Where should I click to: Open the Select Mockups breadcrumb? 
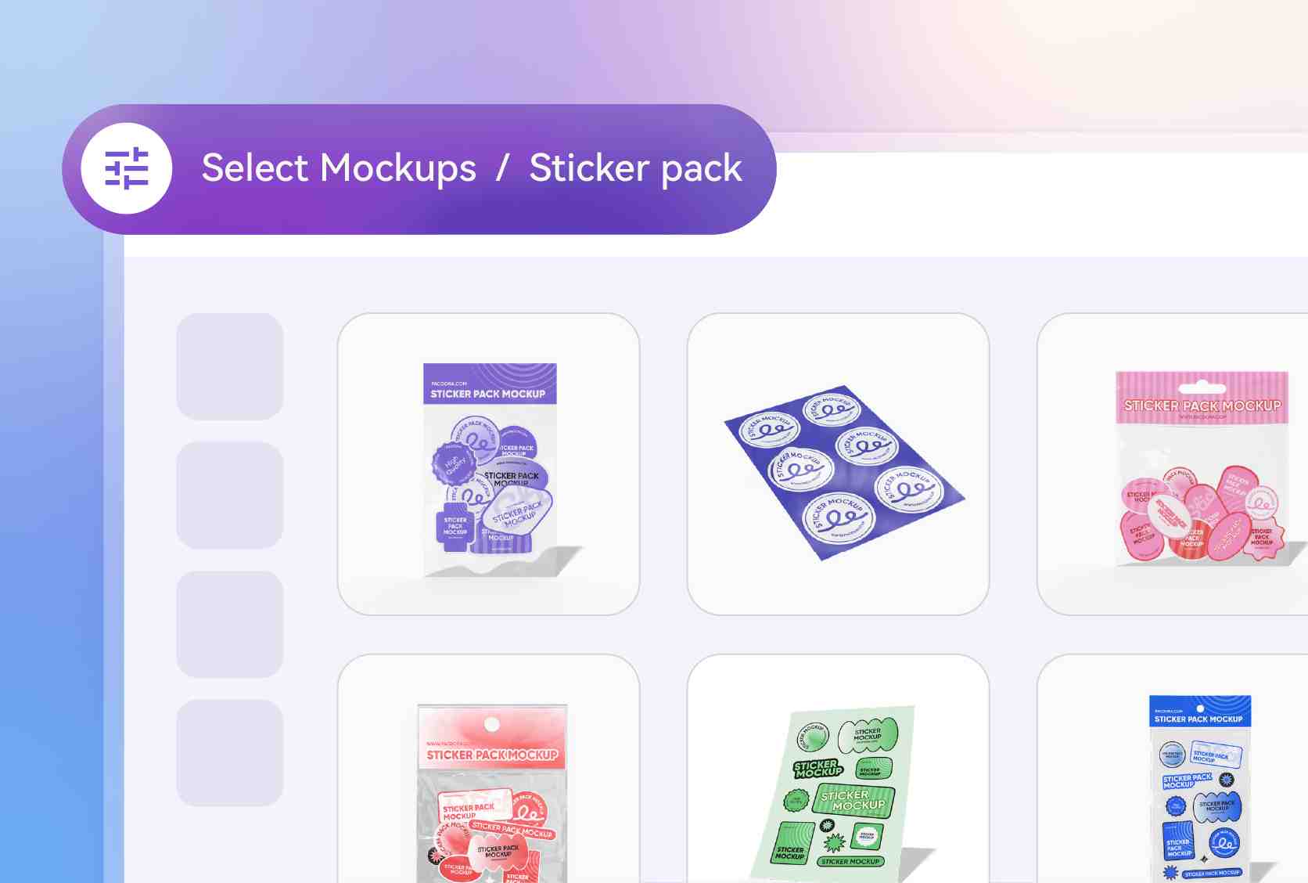tap(339, 168)
